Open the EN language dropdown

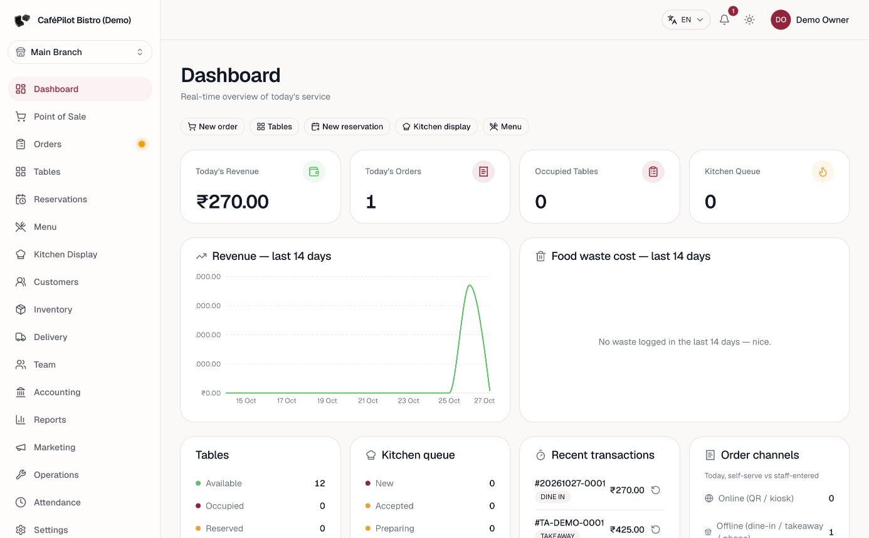point(686,19)
